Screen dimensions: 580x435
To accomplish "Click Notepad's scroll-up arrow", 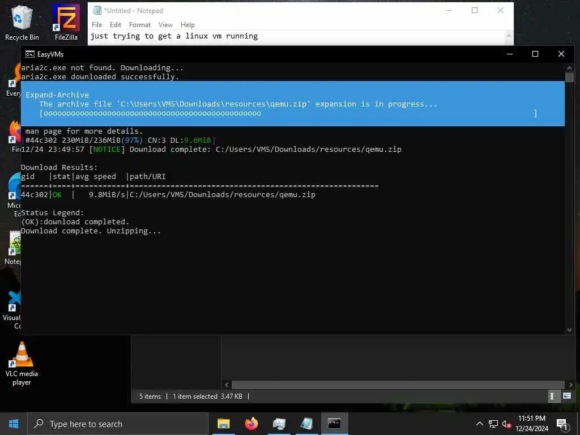I will (509, 36).
